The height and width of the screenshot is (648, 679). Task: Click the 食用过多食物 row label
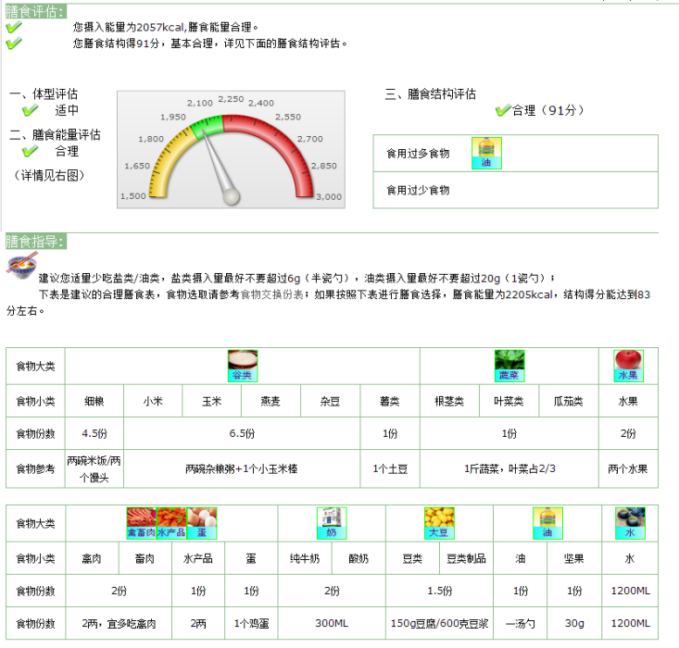(x=418, y=154)
